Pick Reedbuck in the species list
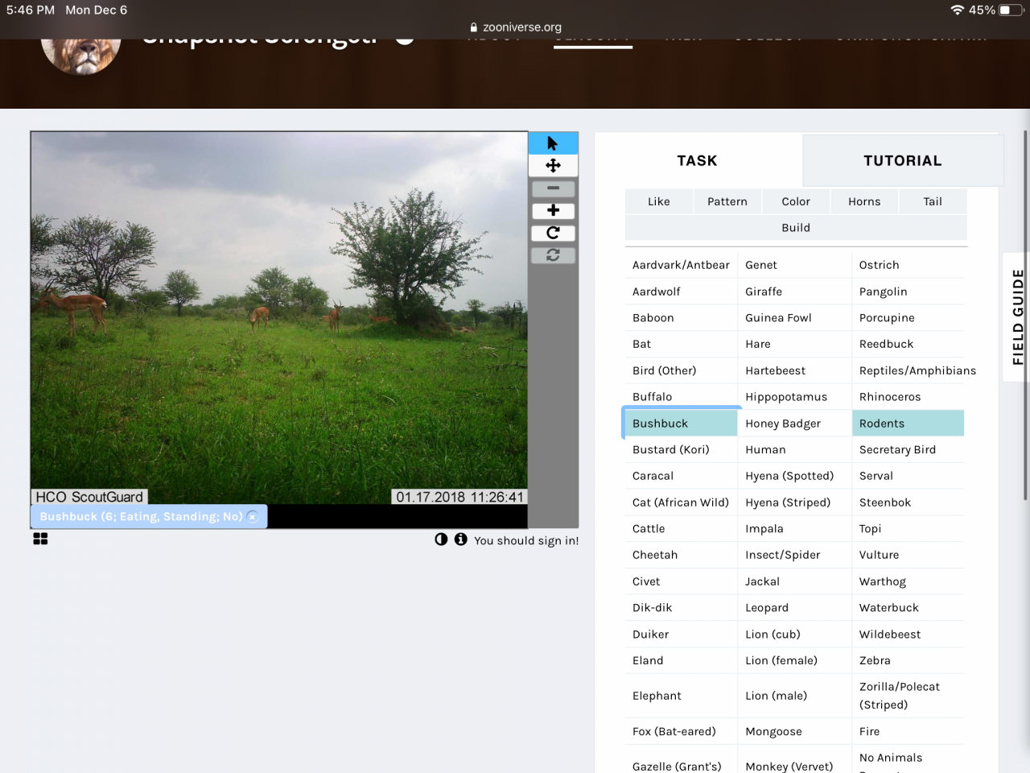1030x773 pixels. 908,344
